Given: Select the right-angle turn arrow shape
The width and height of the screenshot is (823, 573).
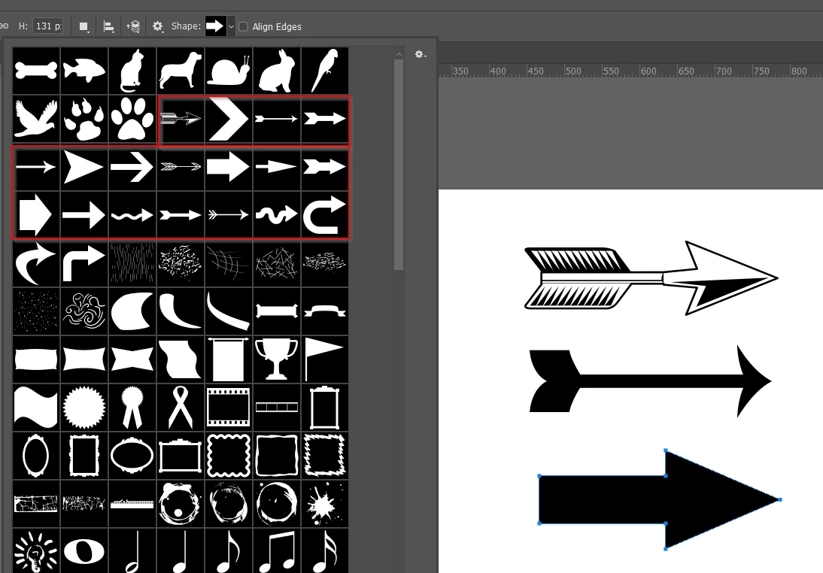Looking at the screenshot, I should pos(84,263).
